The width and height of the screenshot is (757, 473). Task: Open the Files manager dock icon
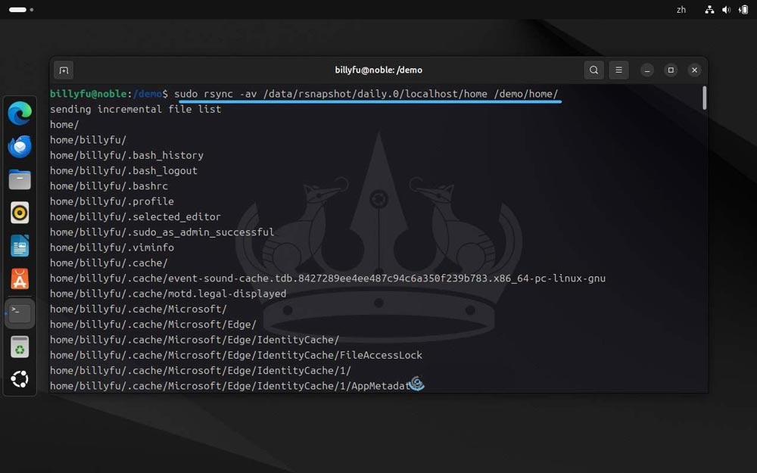[20, 179]
